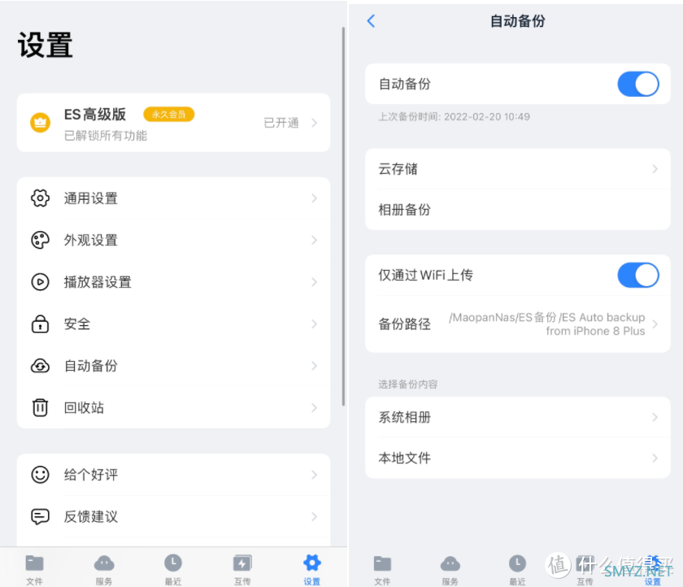Expand 云存储 row chevron
683x587 pixels.
pos(655,169)
